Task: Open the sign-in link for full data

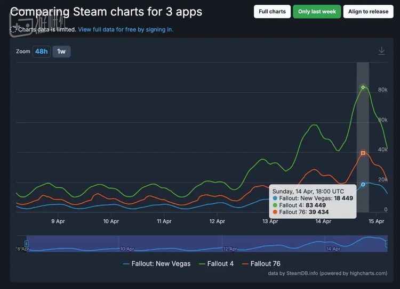Action: point(126,29)
